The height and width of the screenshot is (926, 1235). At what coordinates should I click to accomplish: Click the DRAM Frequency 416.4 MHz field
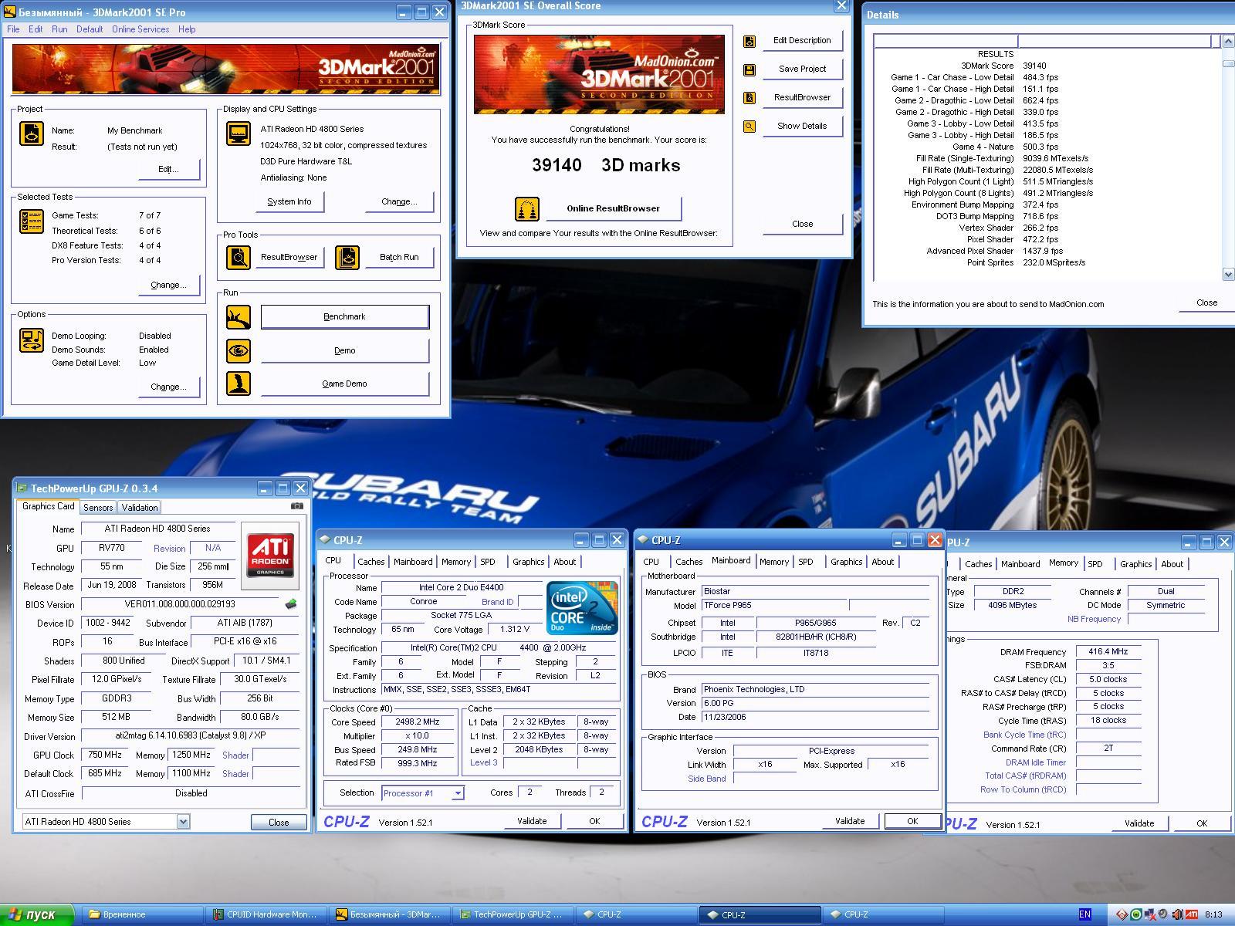point(1108,652)
